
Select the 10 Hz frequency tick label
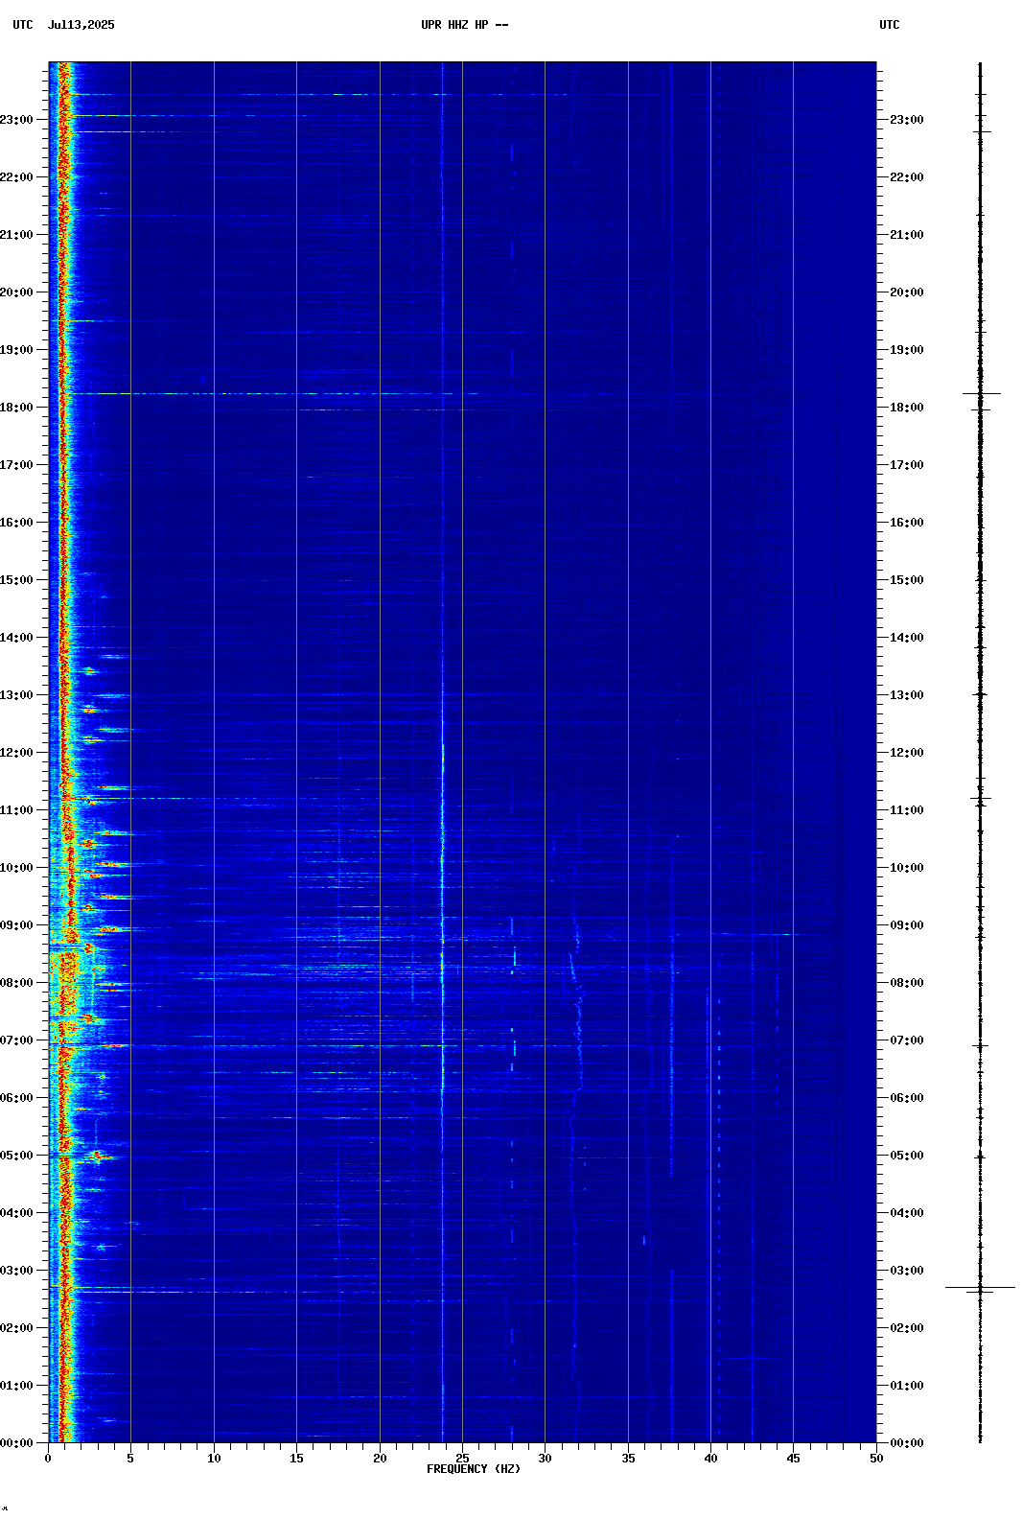pyautogui.click(x=214, y=1459)
